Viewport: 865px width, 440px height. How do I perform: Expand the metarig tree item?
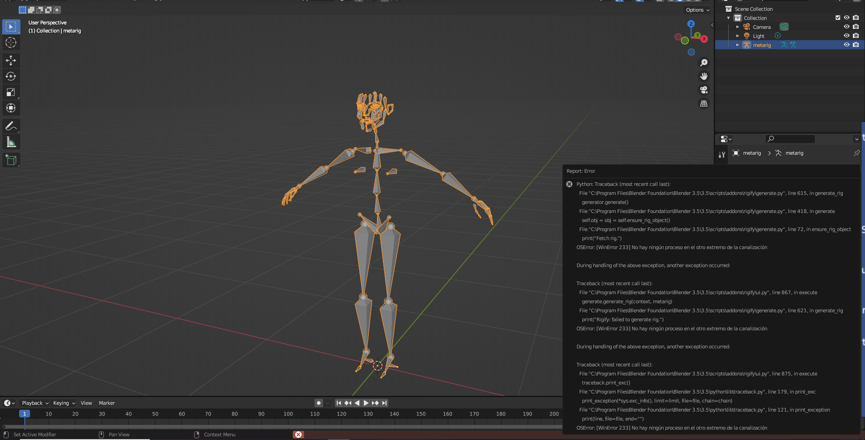click(738, 45)
